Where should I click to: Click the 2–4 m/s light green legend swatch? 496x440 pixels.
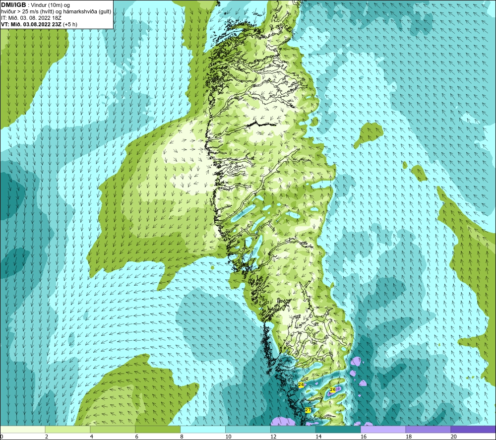click(x=67, y=429)
